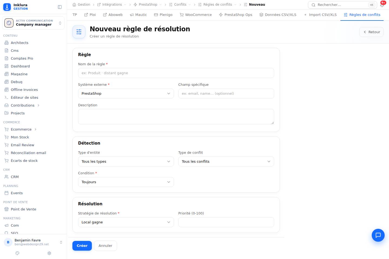Viewport: 389px width, 259px height.
Task: Click Gestion home breadcrumb
Action: pyautogui.click(x=81, y=5)
